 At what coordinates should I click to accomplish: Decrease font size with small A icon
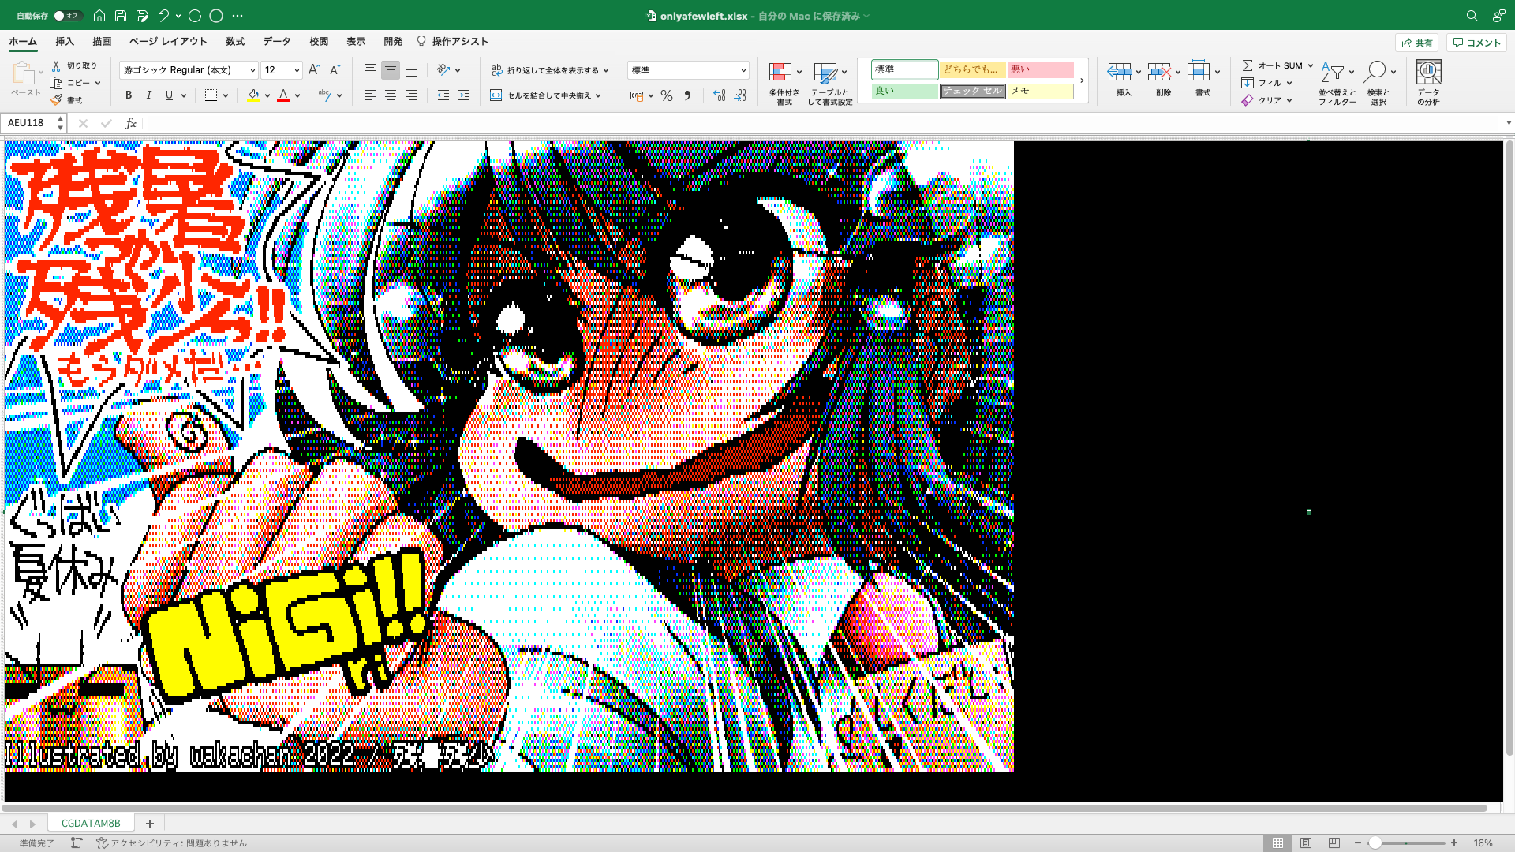(x=335, y=69)
